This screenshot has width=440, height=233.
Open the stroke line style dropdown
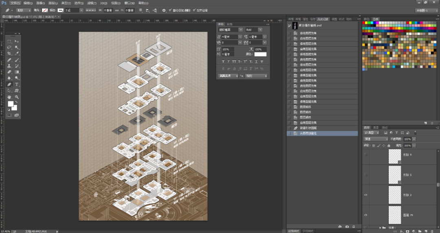coord(90,10)
